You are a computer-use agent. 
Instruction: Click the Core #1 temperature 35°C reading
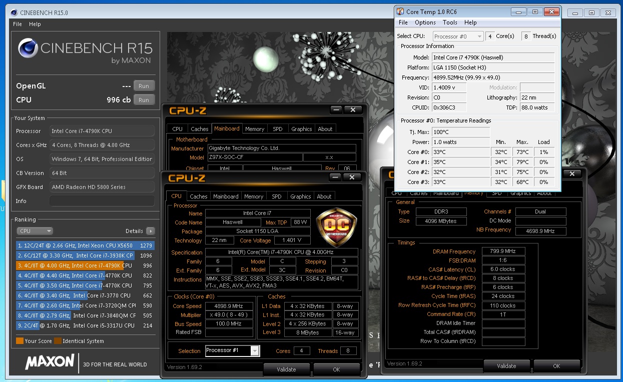click(461, 162)
